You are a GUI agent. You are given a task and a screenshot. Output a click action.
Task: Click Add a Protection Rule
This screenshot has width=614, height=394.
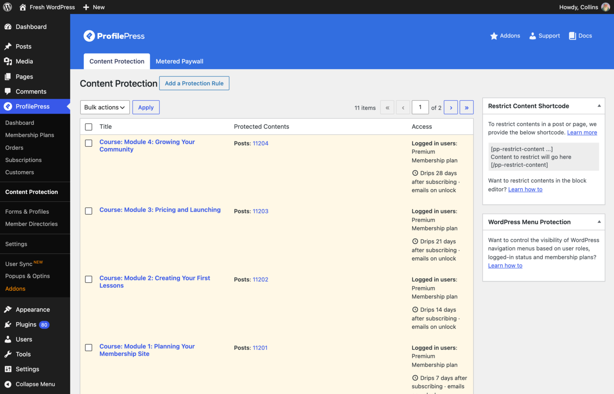point(194,83)
